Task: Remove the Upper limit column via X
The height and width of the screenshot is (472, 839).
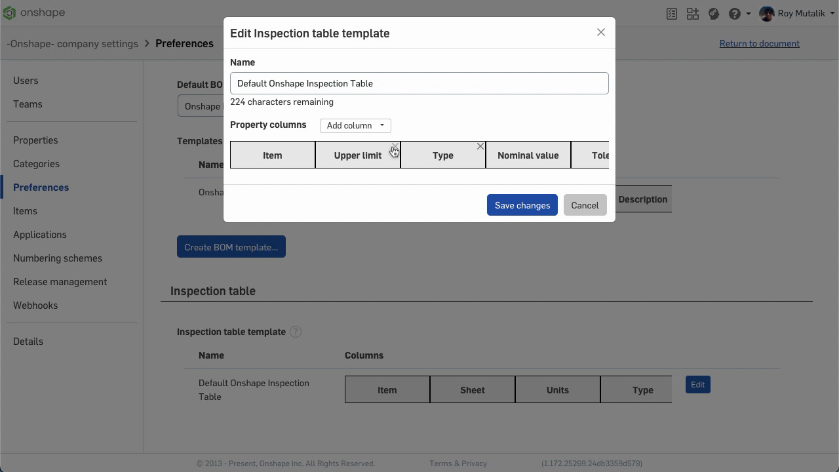Action: [395, 147]
